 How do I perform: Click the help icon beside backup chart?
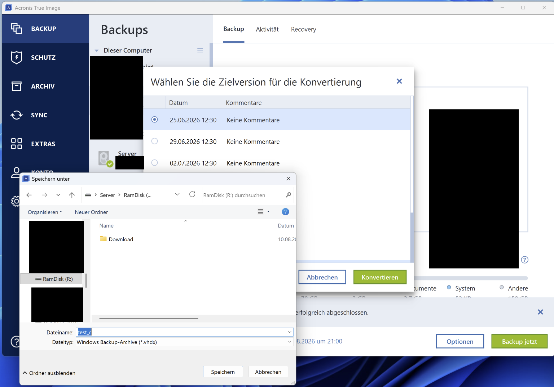tap(525, 260)
